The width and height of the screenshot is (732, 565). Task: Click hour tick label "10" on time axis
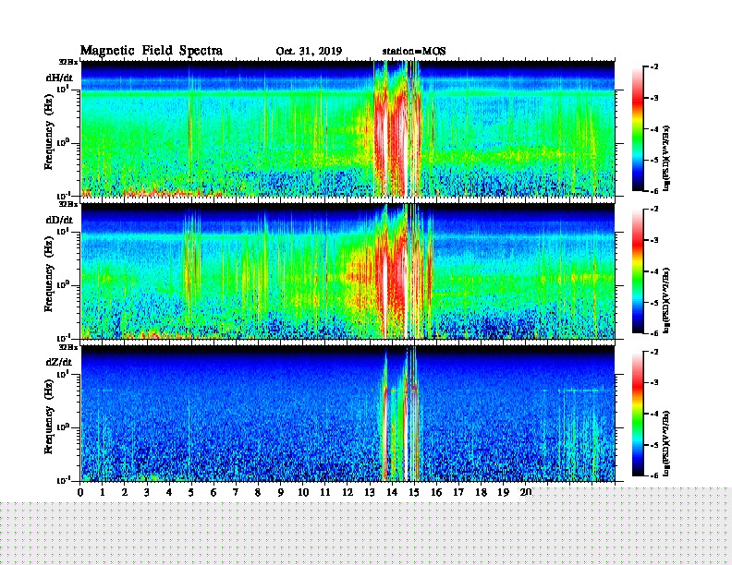[303, 493]
